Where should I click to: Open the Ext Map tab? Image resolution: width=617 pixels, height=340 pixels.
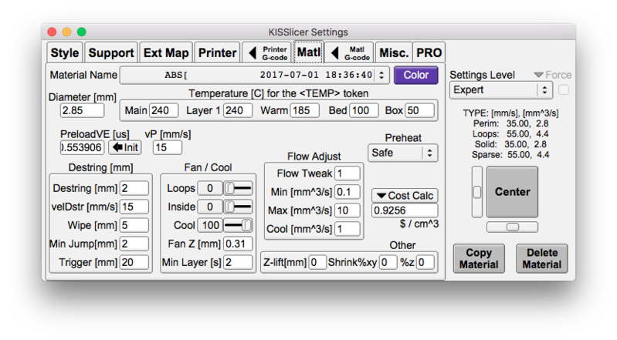166,52
